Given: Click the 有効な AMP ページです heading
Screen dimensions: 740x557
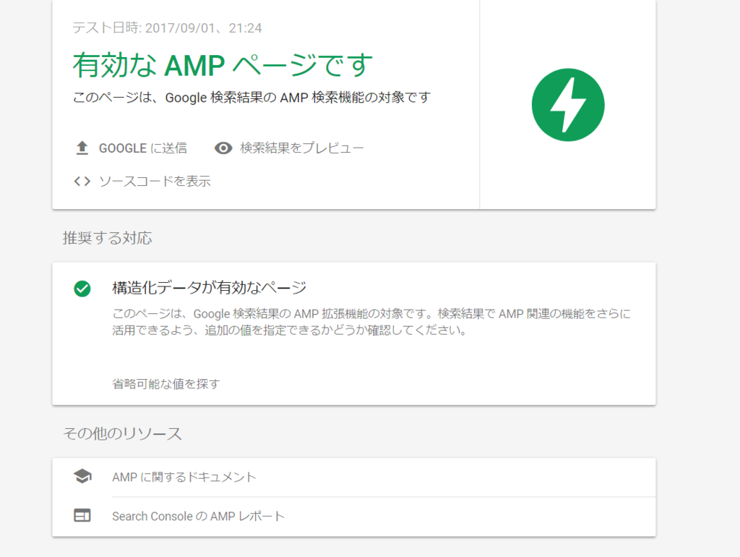Looking at the screenshot, I should [223, 64].
